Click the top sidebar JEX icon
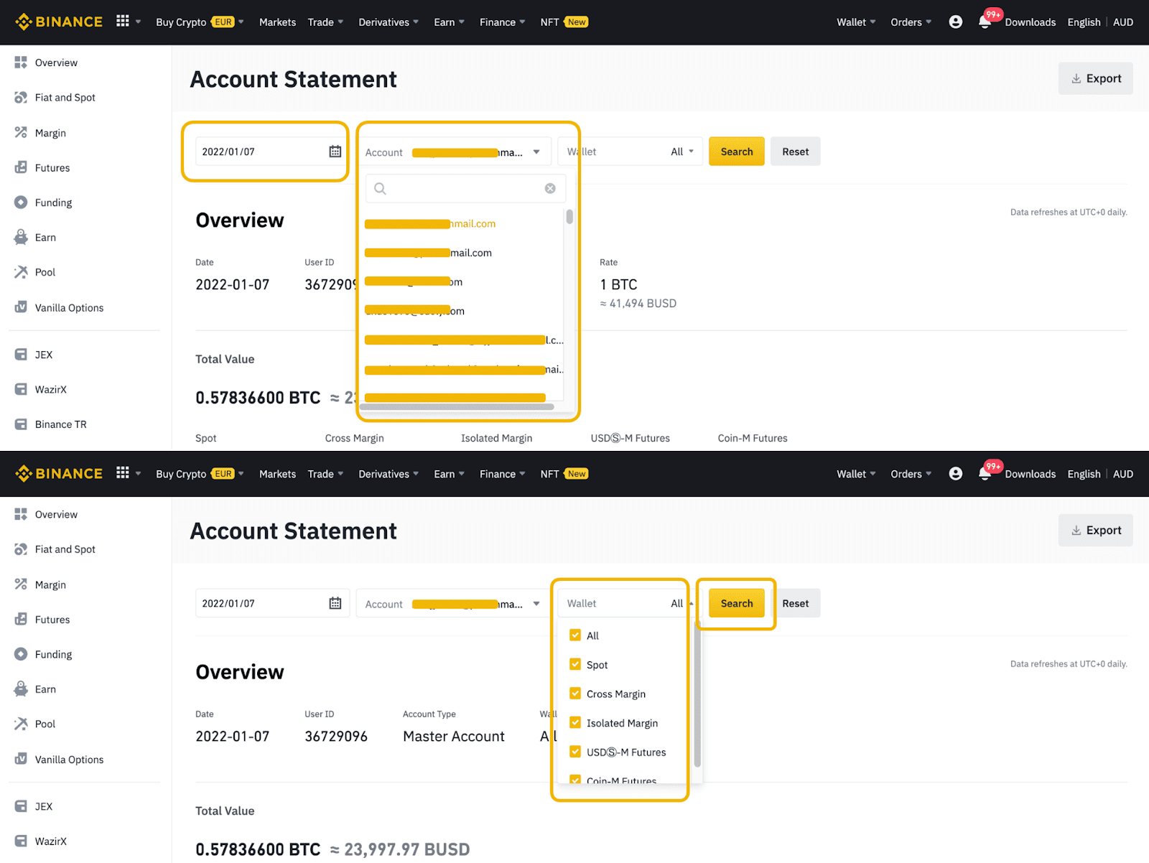Screen dimensions: 1149x863 click(21, 355)
